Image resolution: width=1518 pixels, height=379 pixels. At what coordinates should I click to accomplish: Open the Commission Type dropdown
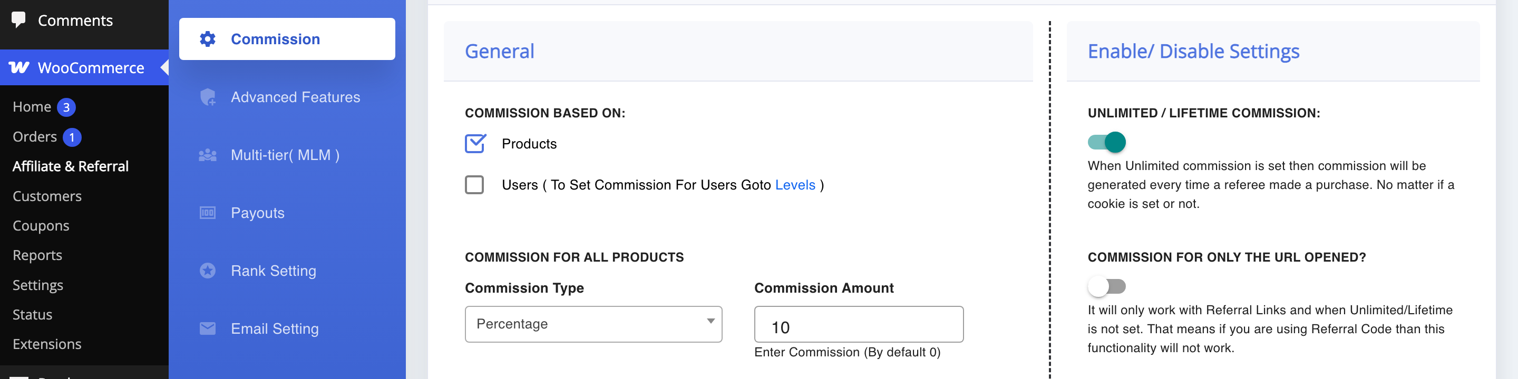point(593,324)
